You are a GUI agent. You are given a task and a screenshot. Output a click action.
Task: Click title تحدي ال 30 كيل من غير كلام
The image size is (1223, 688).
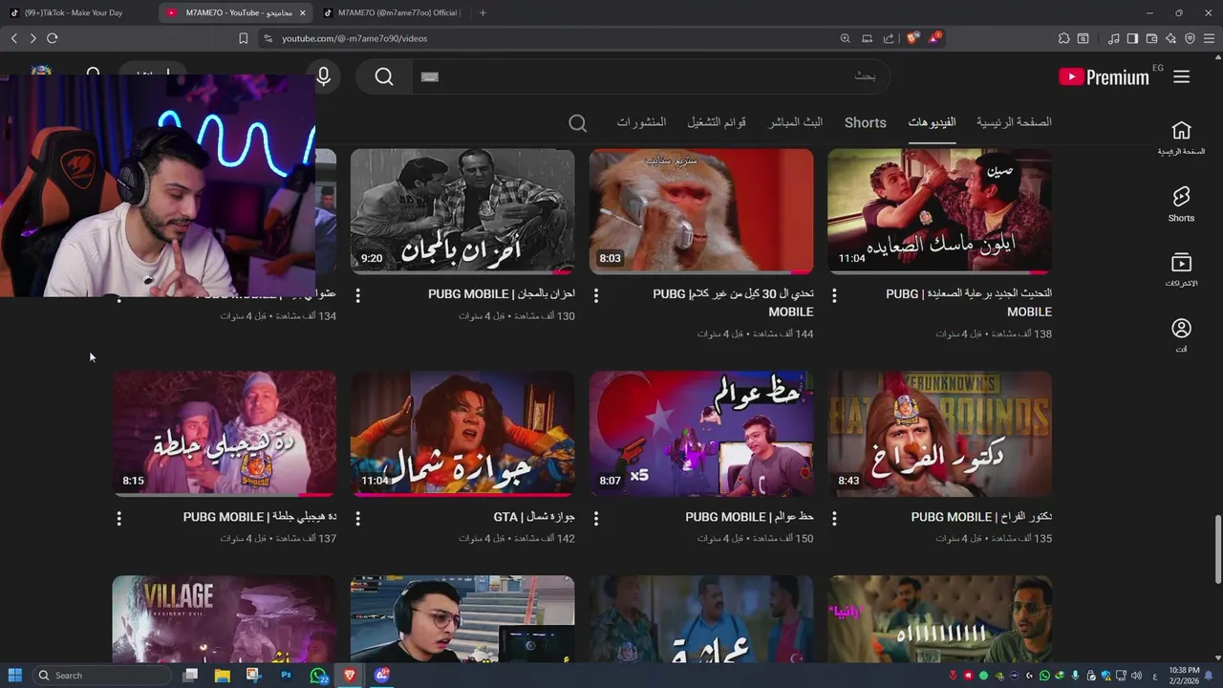click(733, 303)
